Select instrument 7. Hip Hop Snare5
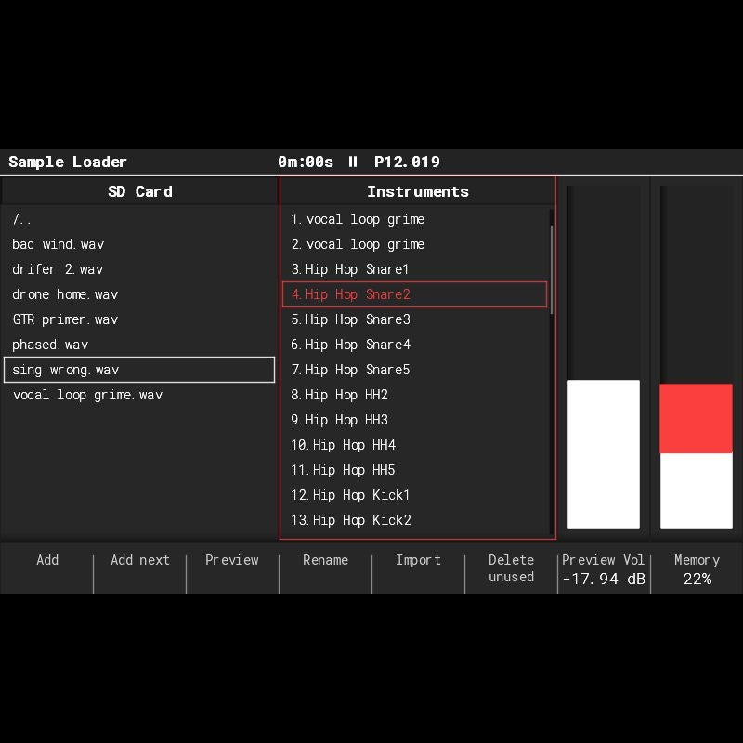This screenshot has width=743, height=743. (414, 370)
